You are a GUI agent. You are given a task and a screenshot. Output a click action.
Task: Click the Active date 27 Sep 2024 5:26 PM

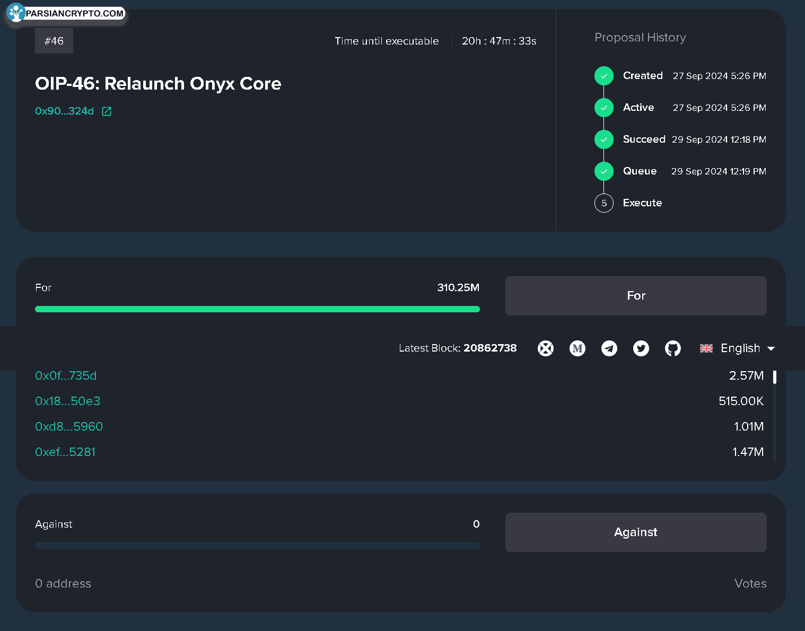pos(720,108)
